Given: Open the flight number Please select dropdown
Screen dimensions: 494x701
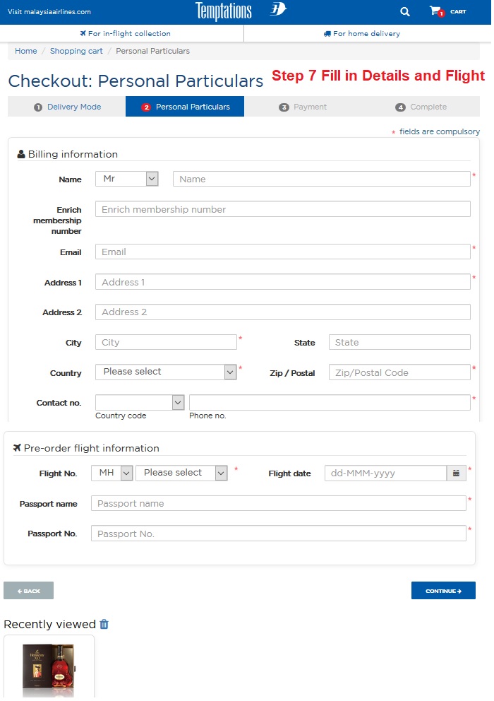Looking at the screenshot, I should pos(181,473).
